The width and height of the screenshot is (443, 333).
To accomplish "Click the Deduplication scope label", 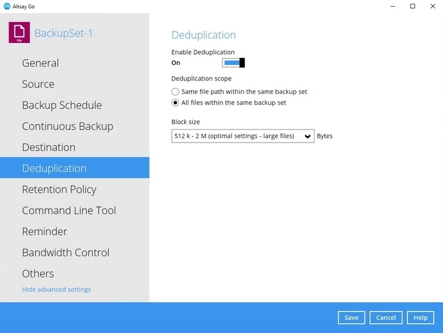I will [x=201, y=79].
